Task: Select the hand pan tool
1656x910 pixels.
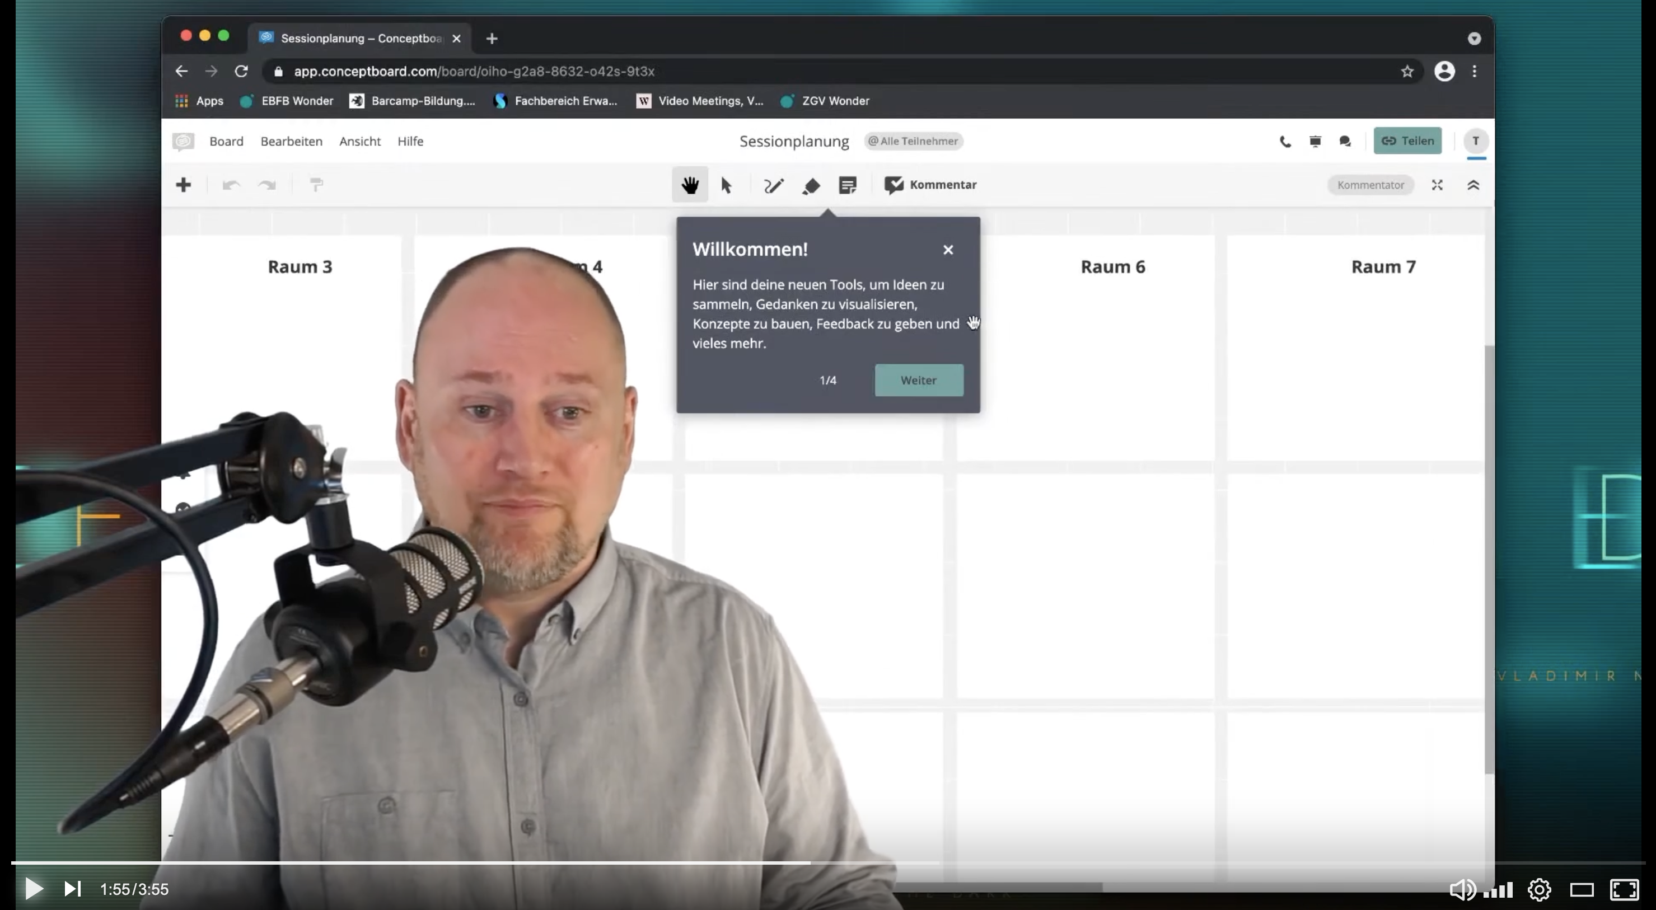Action: pos(690,185)
